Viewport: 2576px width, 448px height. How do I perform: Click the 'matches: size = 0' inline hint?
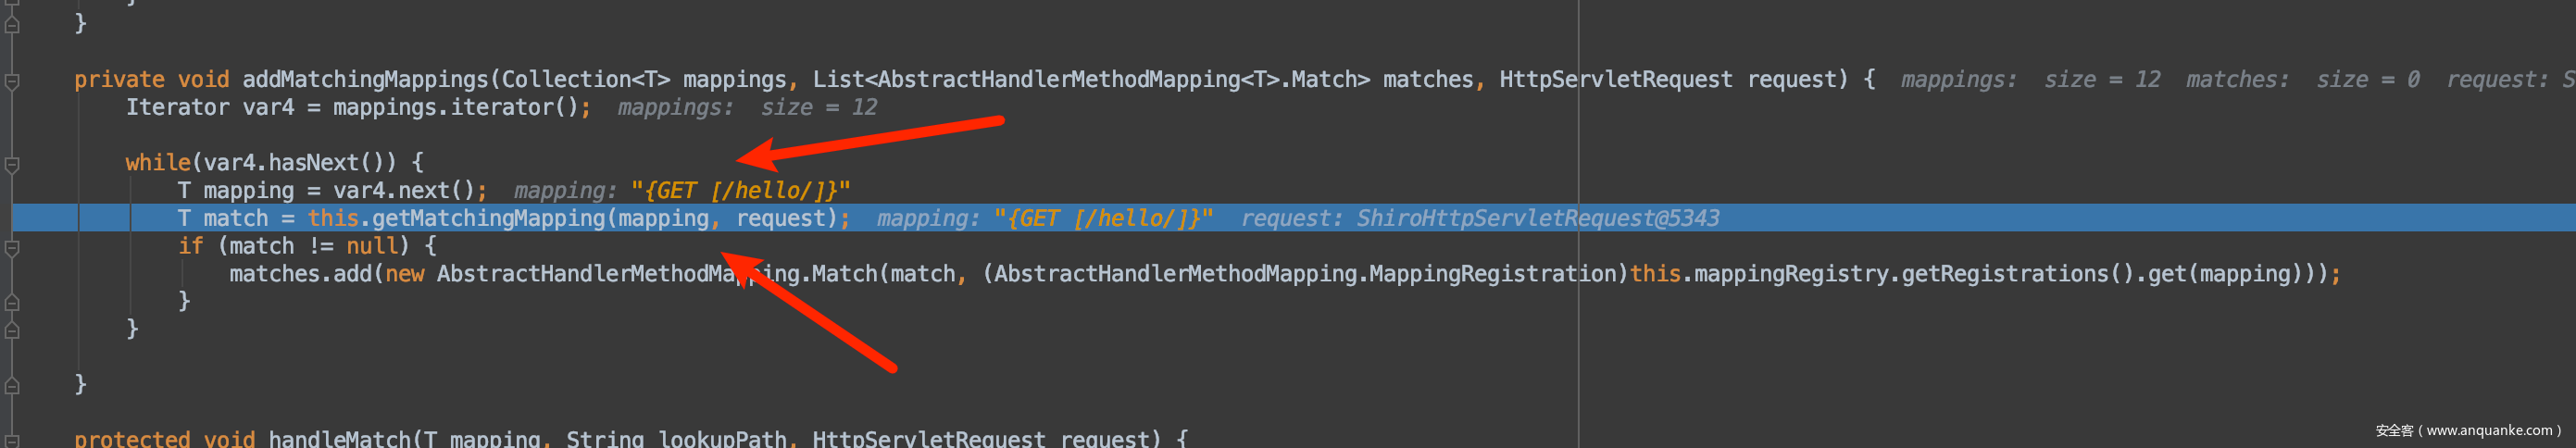tap(2302, 79)
